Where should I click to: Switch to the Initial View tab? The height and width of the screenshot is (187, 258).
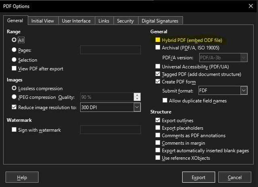pos(43,21)
